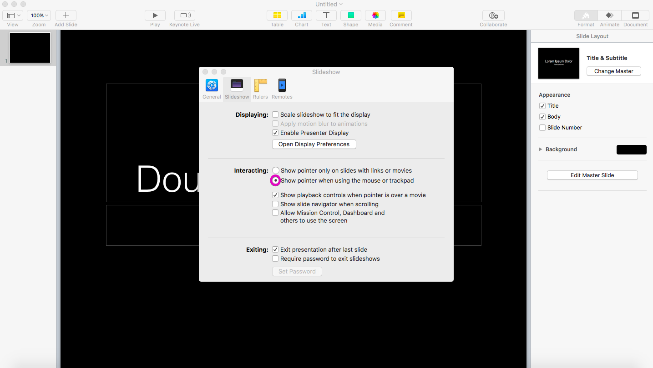Screen dimensions: 653x368
Task: Expand the Background disclosure triangle
Action: click(541, 149)
